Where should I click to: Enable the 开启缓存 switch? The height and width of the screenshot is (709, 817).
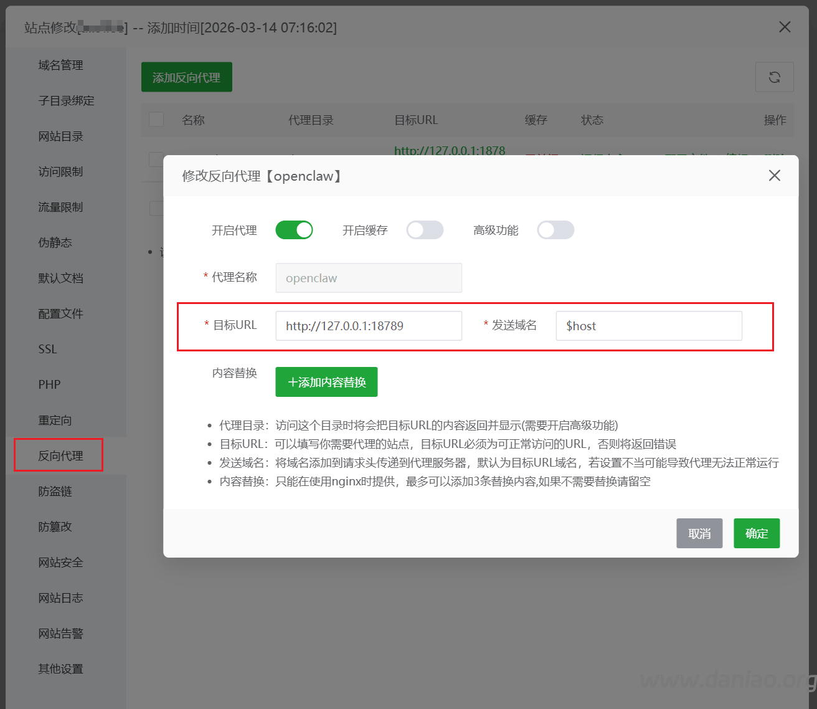(425, 230)
